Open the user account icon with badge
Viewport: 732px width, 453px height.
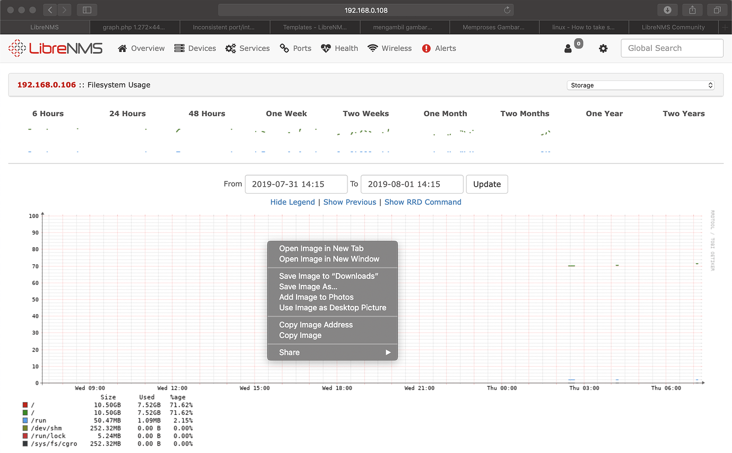tap(569, 49)
